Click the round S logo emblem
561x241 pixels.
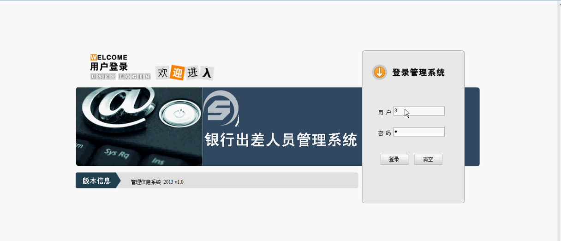pos(221,108)
